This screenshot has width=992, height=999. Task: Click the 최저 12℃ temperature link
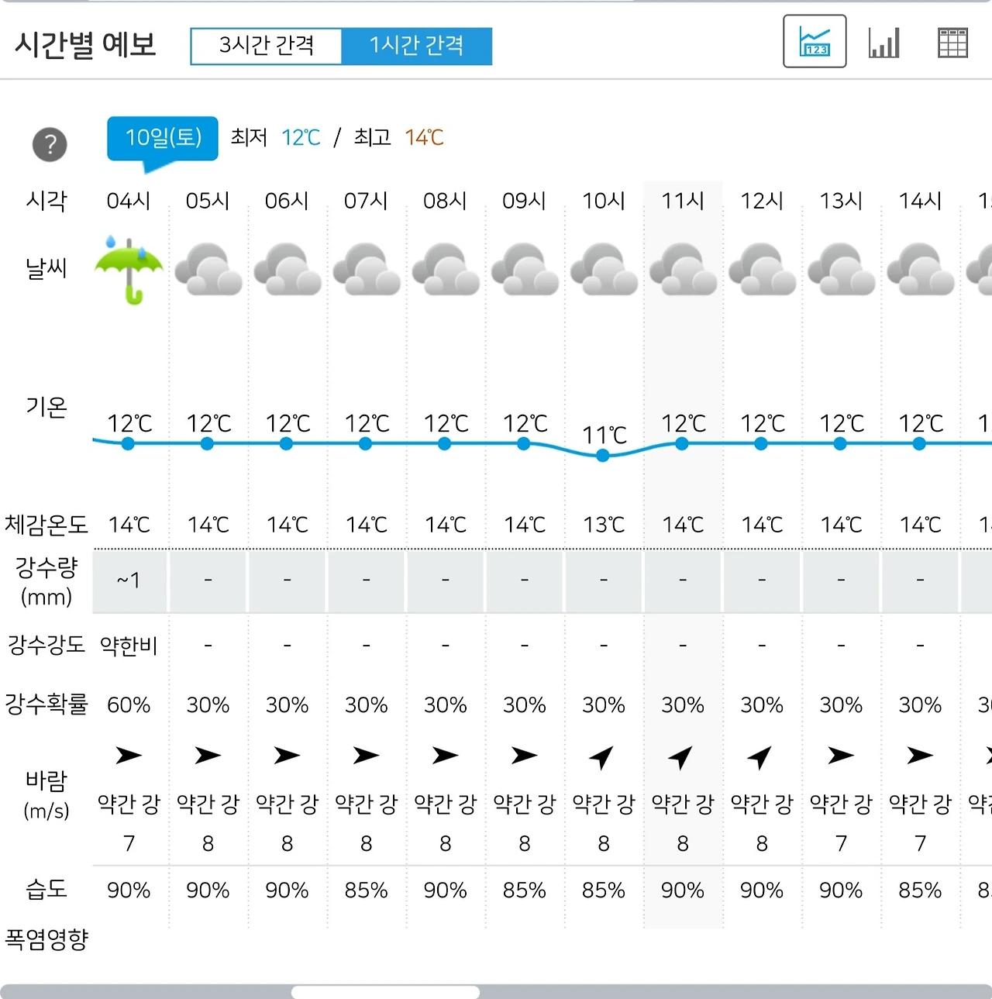(301, 138)
